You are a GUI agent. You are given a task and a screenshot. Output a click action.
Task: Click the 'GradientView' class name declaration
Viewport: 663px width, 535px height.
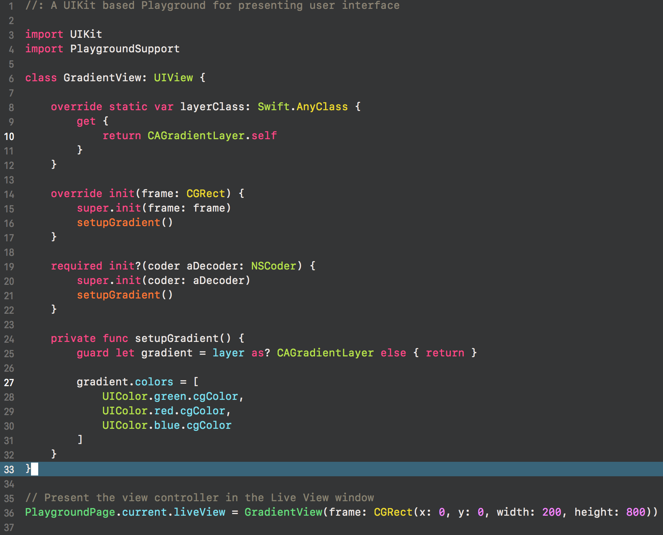(102, 78)
